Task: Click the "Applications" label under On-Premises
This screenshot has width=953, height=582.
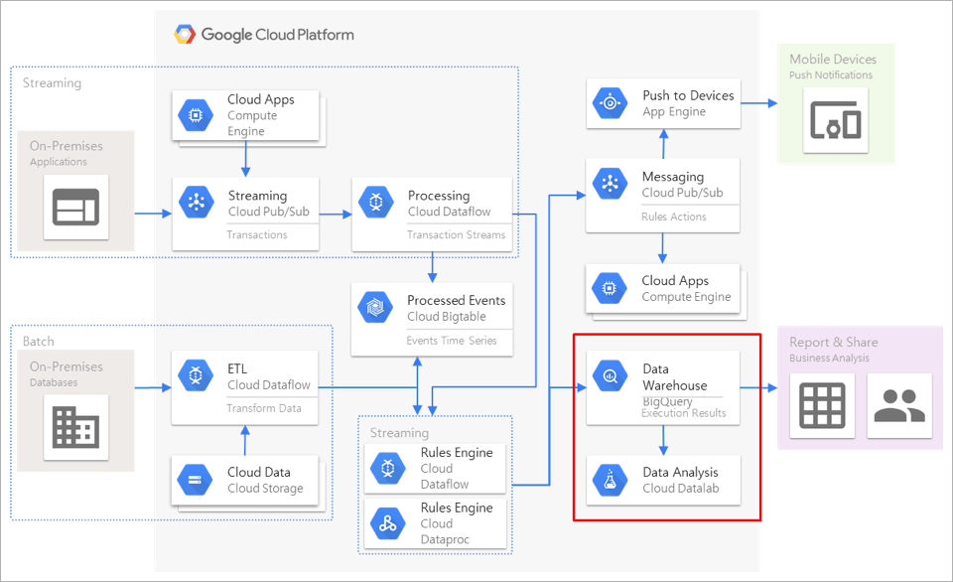Action: tap(59, 162)
